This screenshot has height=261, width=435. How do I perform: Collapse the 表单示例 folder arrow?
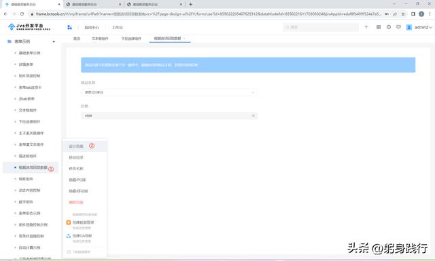(54, 41)
